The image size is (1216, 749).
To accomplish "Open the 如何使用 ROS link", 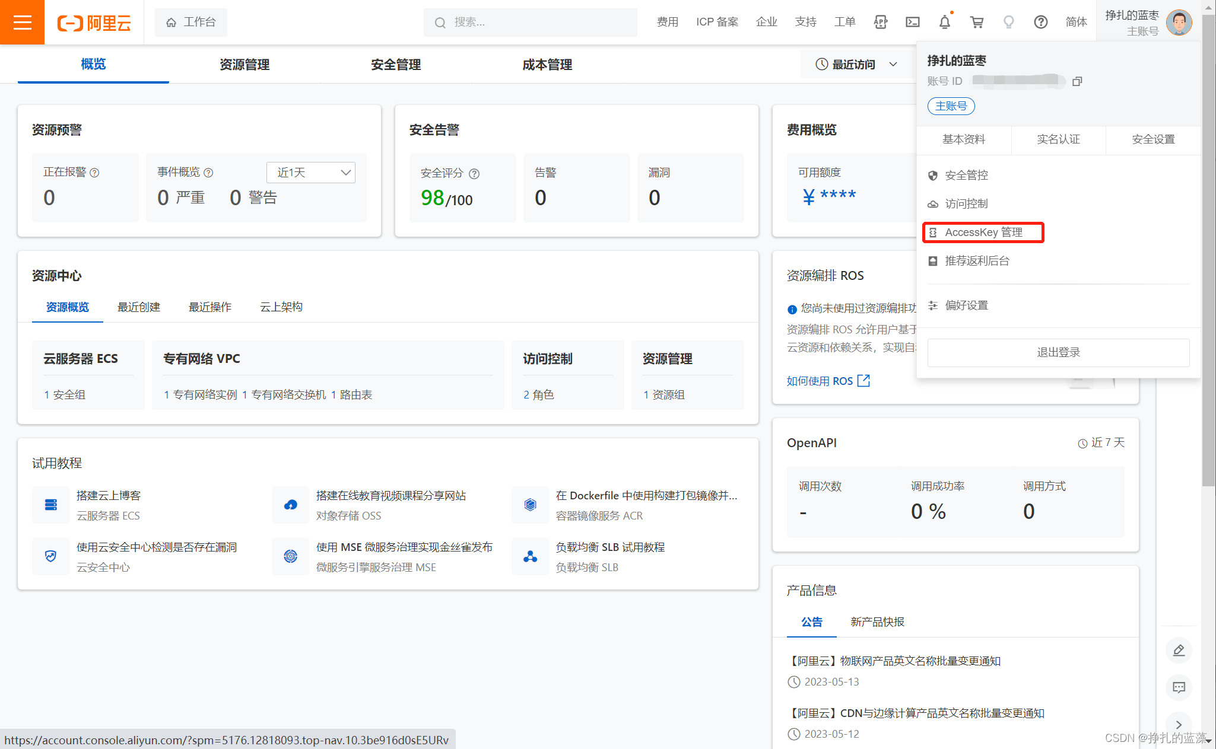I will 828,381.
